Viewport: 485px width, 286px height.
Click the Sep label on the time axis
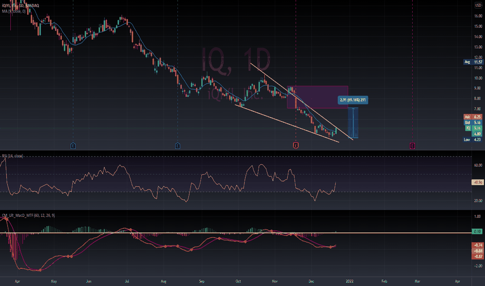202,281
